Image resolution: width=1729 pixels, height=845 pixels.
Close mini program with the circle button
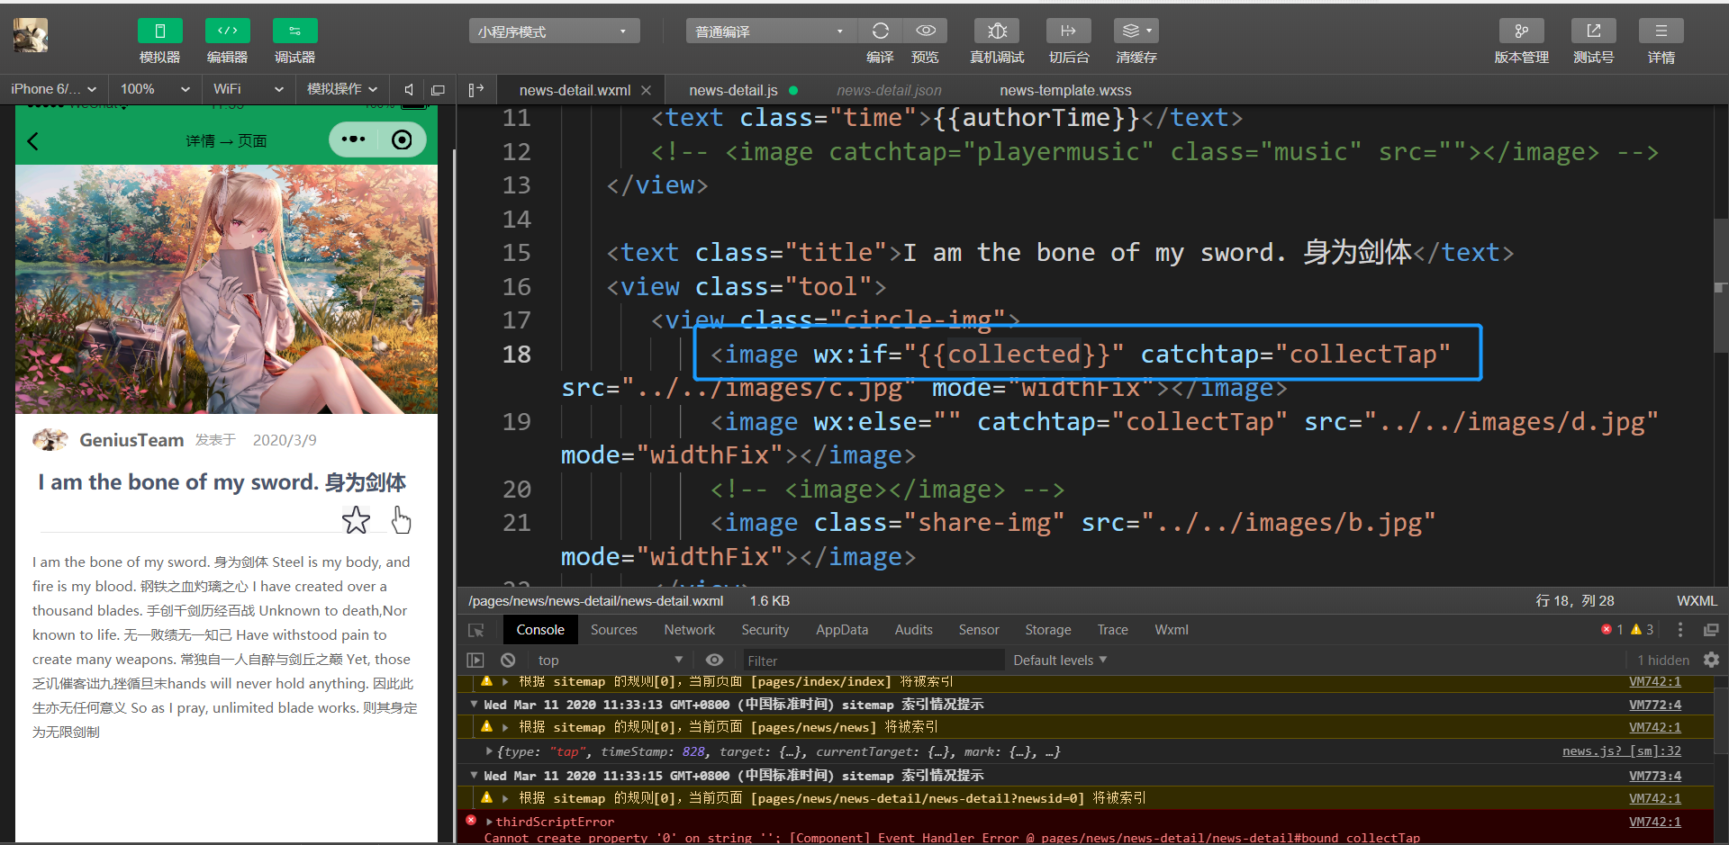[x=402, y=139]
